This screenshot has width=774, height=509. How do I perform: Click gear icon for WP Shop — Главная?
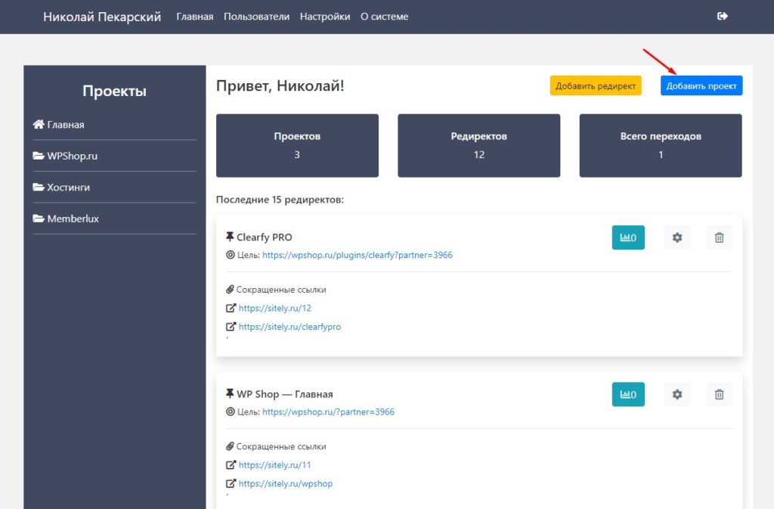tap(676, 394)
